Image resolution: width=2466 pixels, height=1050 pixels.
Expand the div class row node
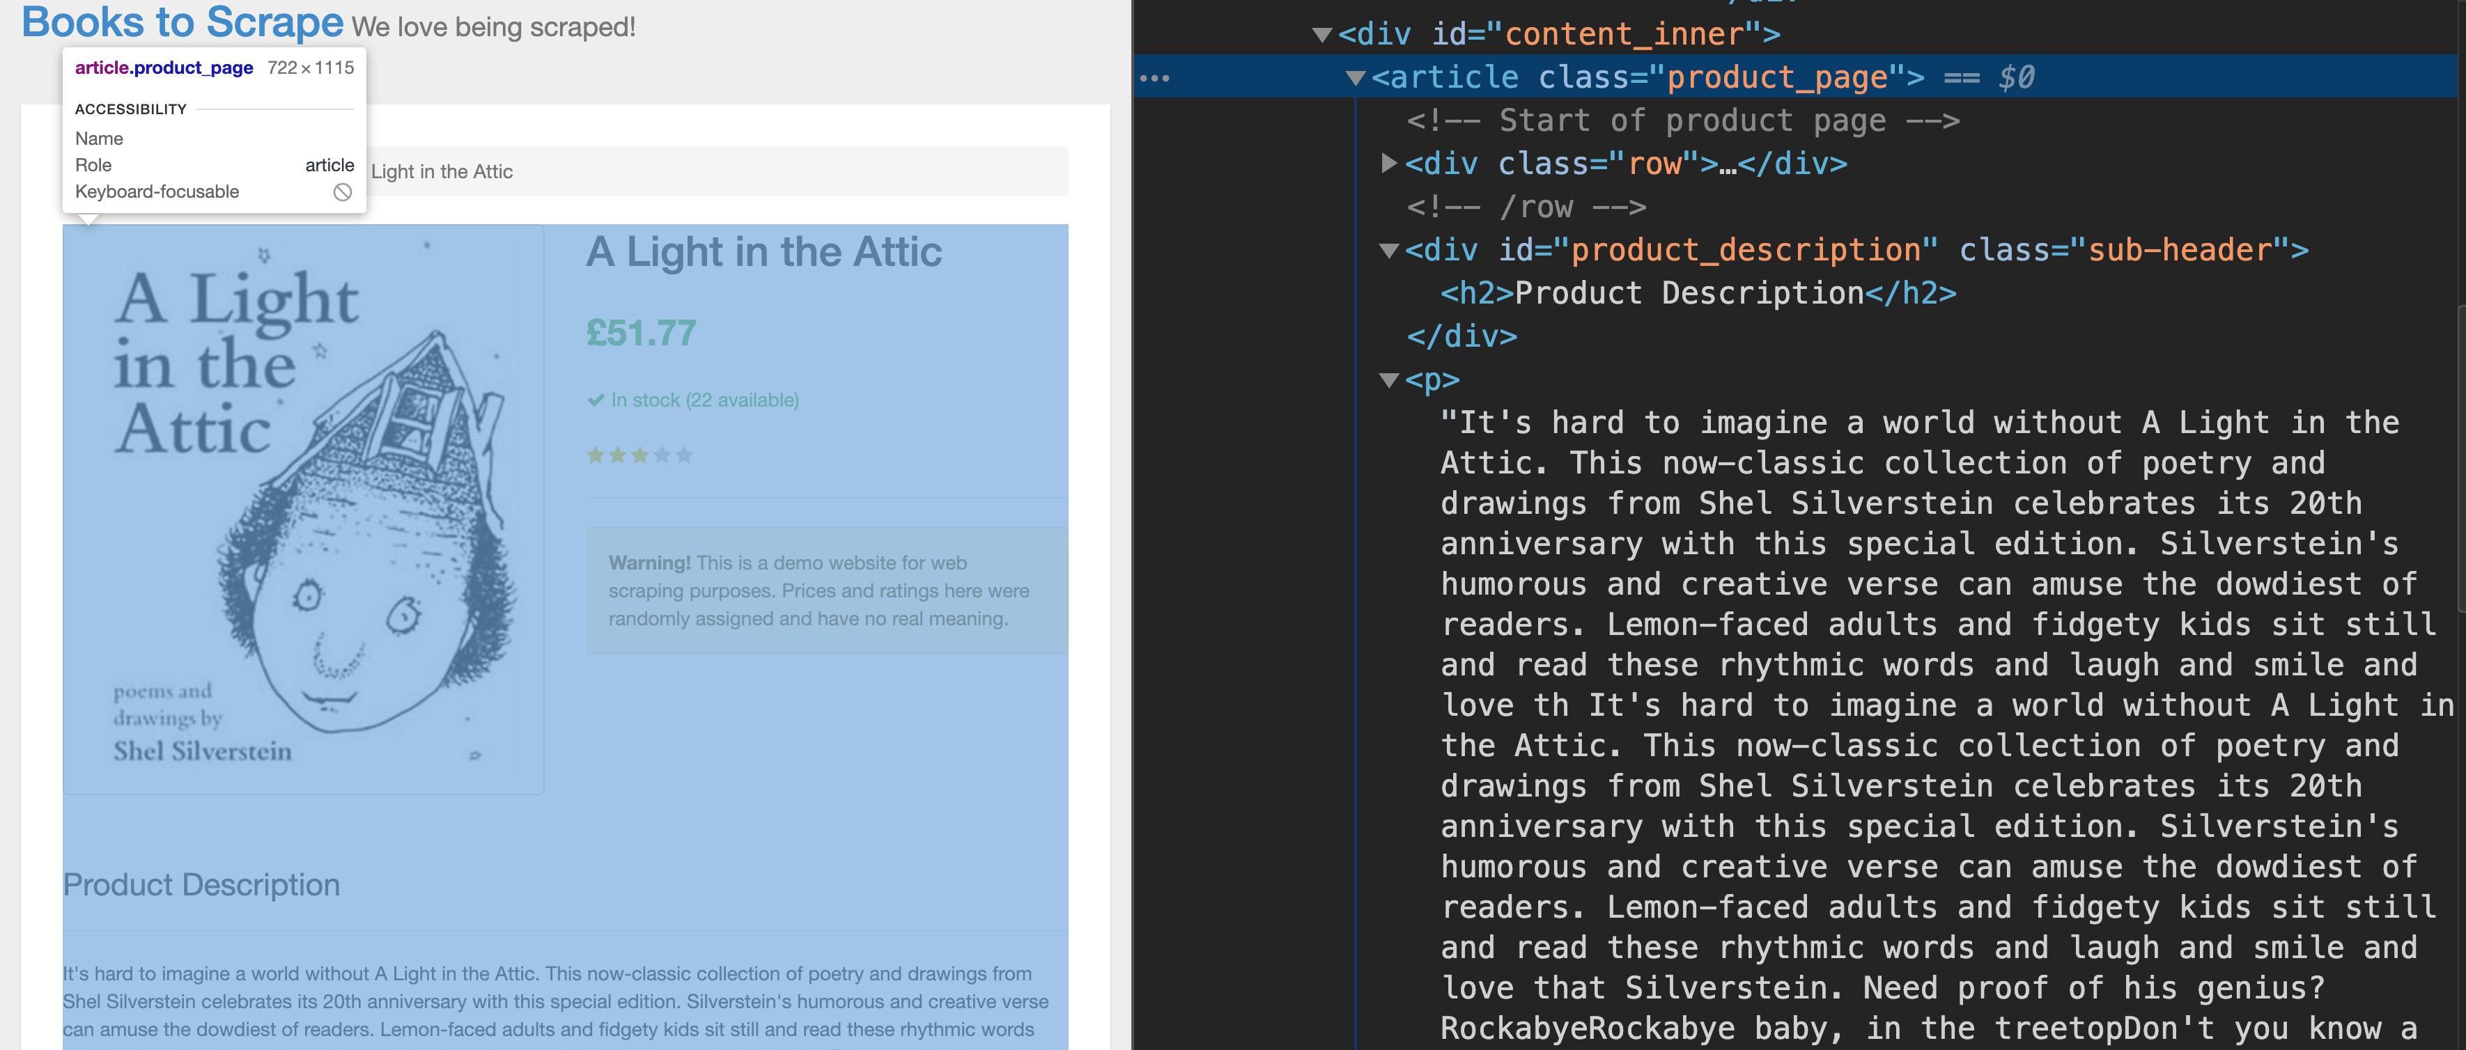[x=1389, y=164]
